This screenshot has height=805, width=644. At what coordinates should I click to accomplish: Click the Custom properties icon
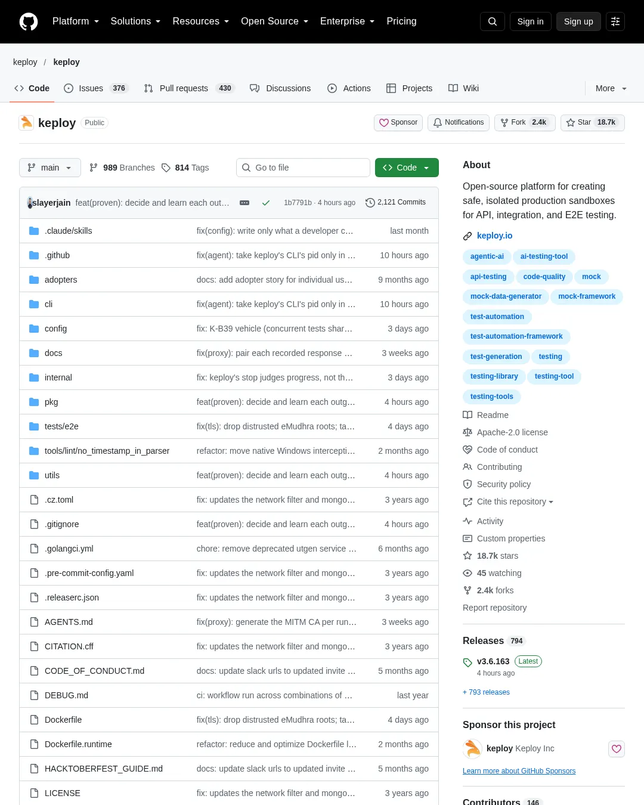[467, 538]
